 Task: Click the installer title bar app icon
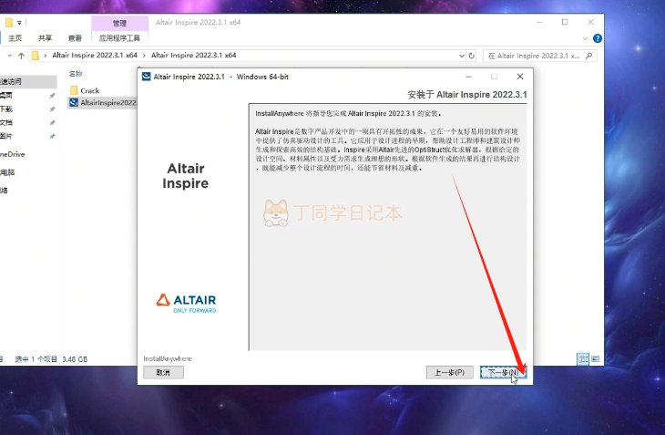click(147, 77)
